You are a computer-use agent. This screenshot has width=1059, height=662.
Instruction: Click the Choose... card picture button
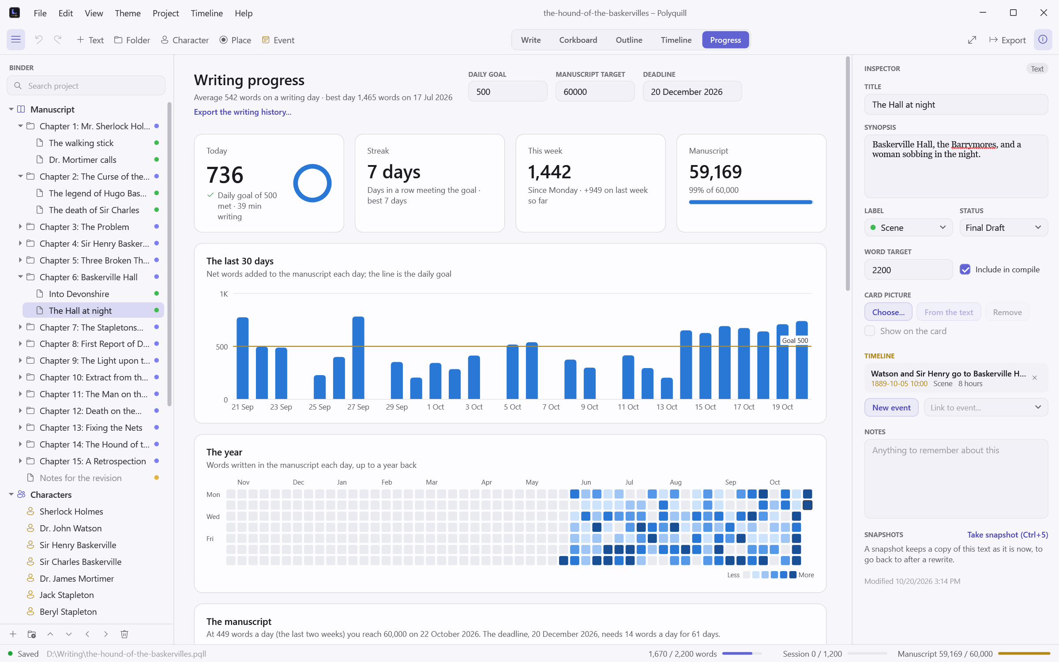click(x=888, y=312)
